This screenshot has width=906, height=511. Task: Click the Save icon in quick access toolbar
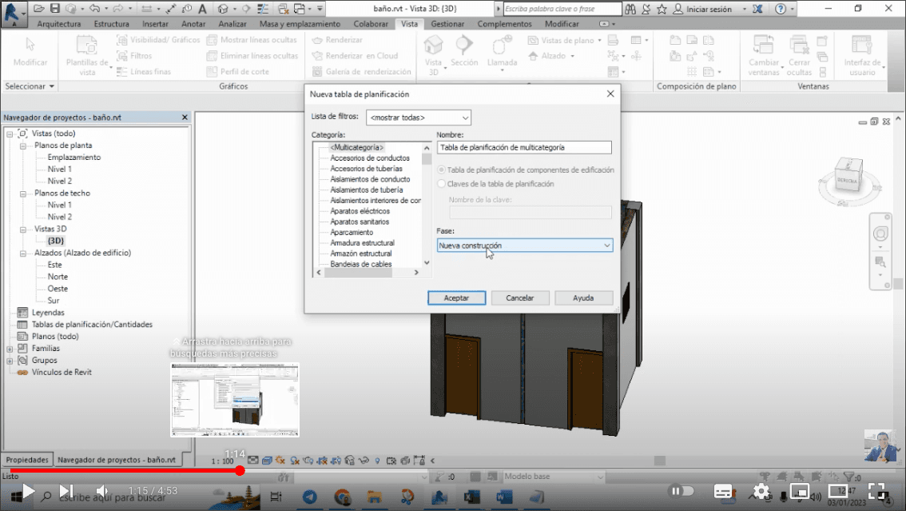point(55,9)
